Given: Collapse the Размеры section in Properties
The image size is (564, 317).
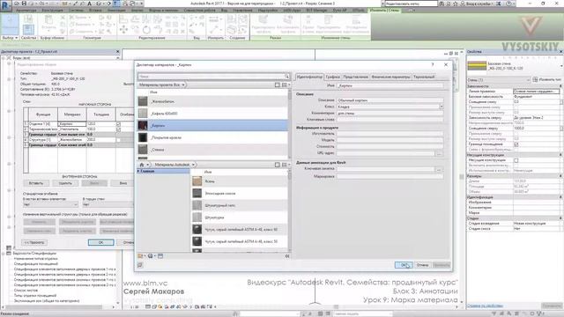Looking at the screenshot, I should (560, 176).
